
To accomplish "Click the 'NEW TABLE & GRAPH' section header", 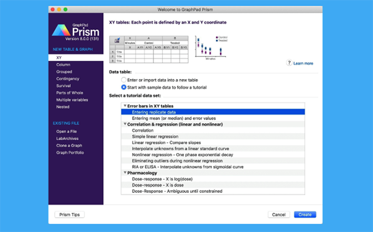I will pos(73,50).
